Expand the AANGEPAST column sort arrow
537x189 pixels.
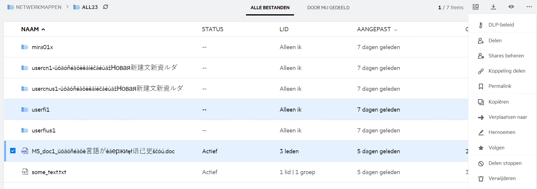point(396,30)
